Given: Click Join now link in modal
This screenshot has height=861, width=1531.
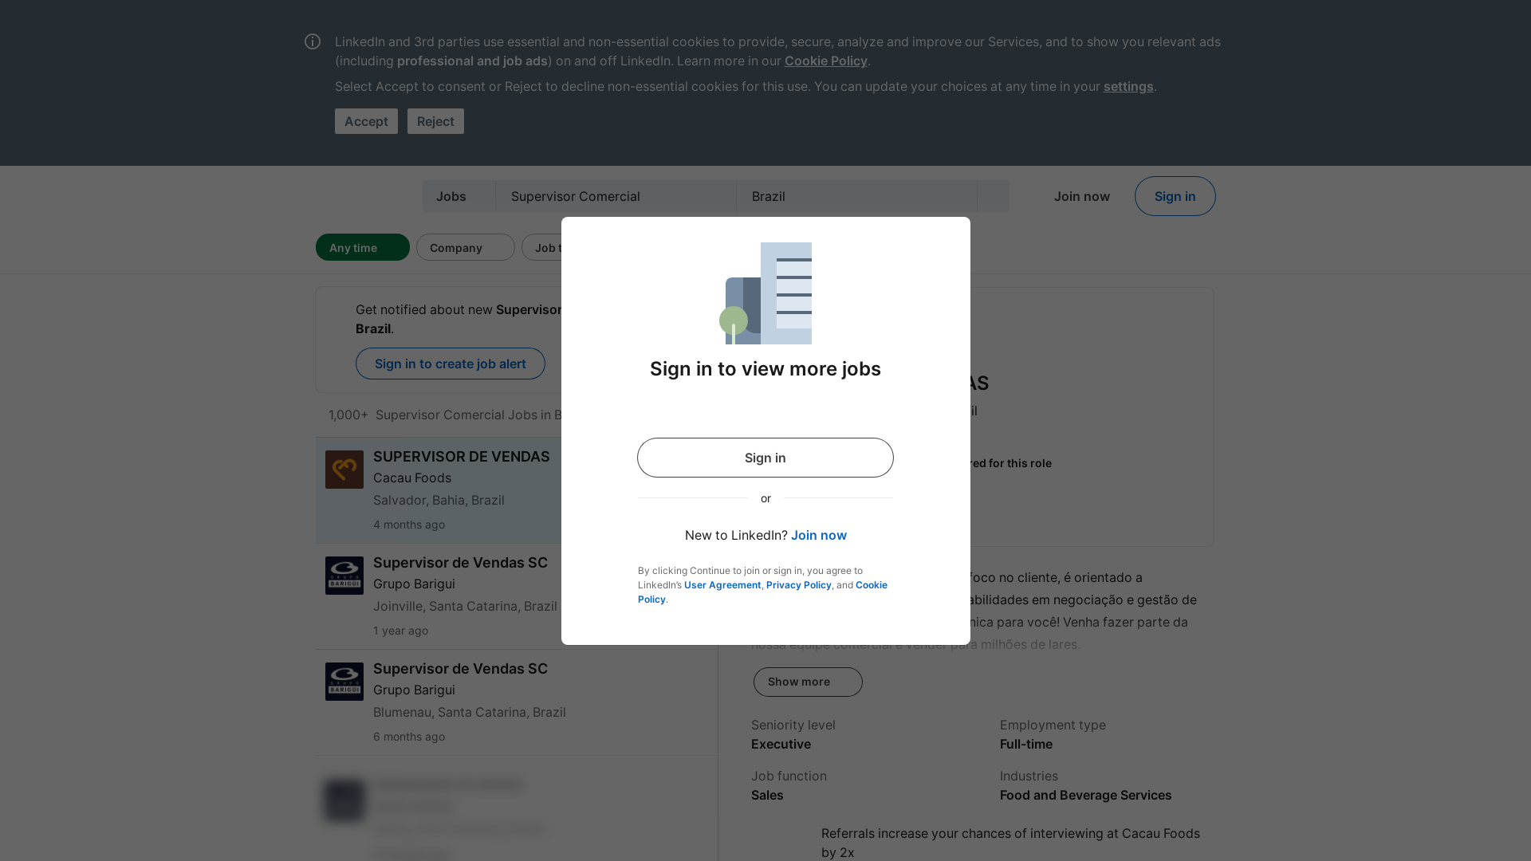Looking at the screenshot, I should point(819,535).
